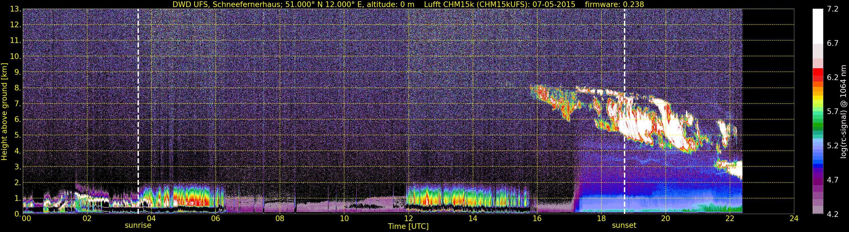Click the date "07-05-2015" in the title

click(554, 4)
